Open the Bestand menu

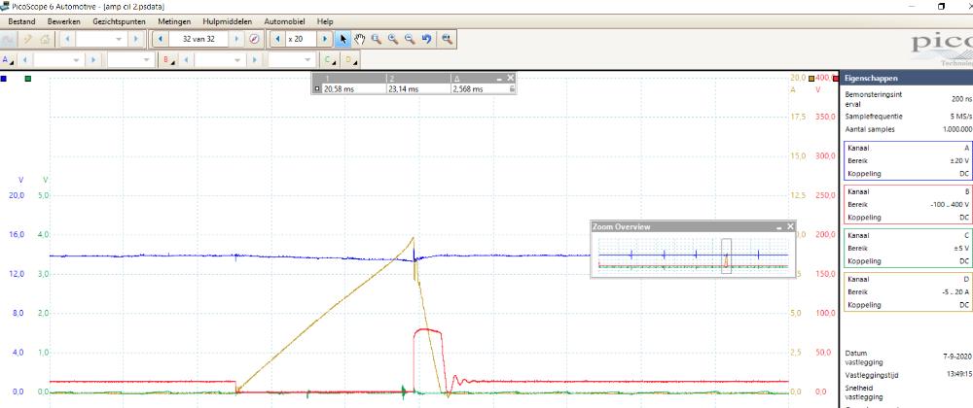click(23, 21)
